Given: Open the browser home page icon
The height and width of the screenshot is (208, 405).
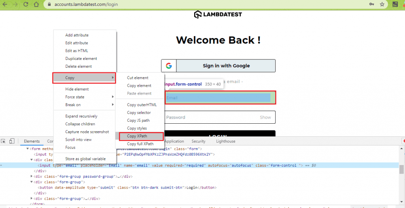Looking at the screenshot, I should (x=36, y=4).
